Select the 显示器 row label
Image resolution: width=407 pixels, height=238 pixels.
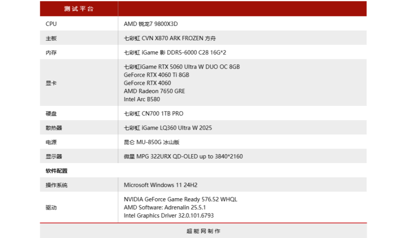click(x=54, y=156)
